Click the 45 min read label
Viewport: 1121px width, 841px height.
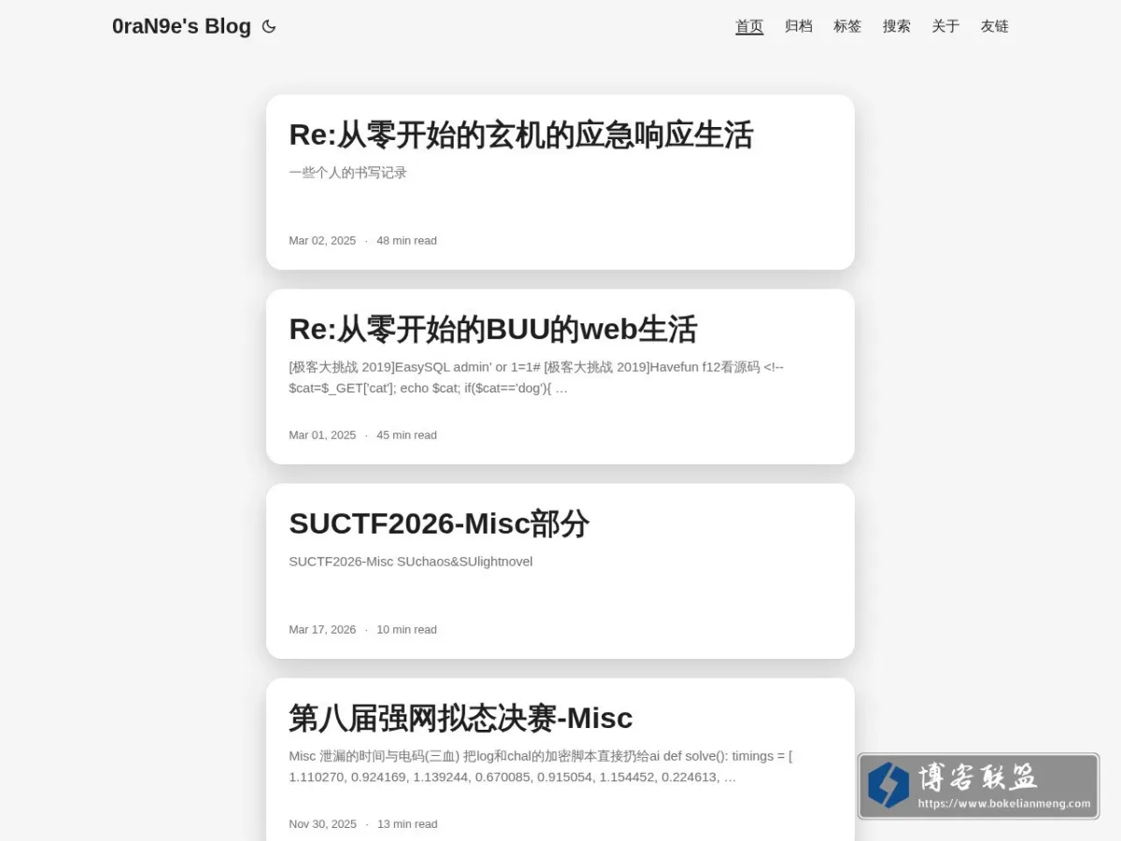(406, 435)
